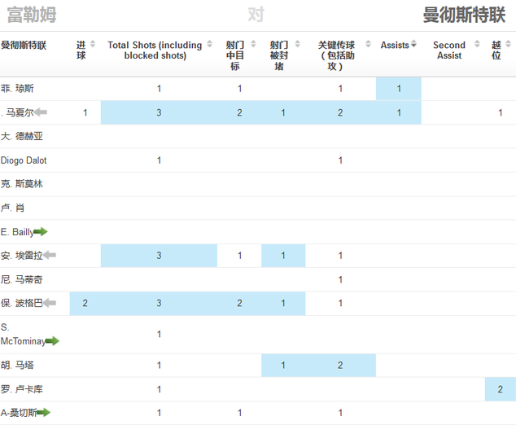
Task: Select player row 尼. 马蒂奇
Action: coord(258,280)
